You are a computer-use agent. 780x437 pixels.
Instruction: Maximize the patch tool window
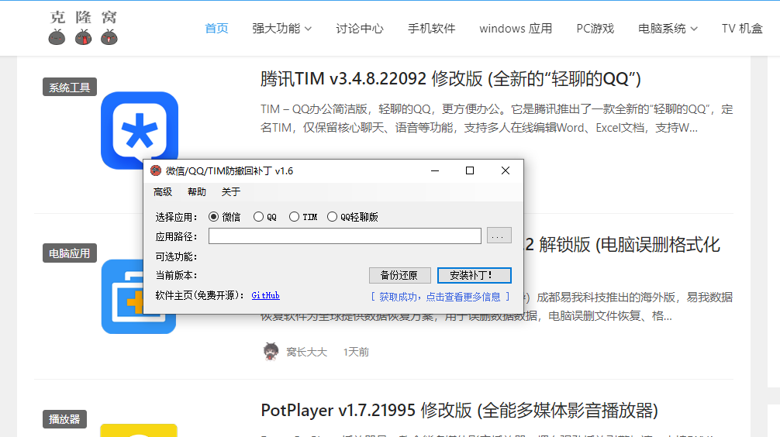click(x=470, y=170)
